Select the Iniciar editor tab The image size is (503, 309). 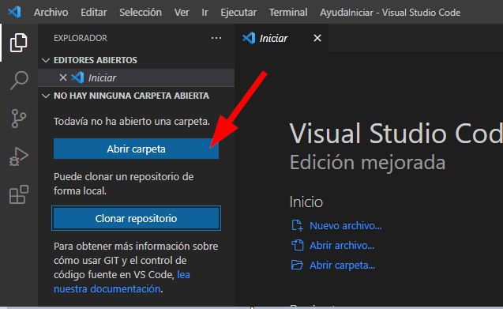[x=273, y=38]
